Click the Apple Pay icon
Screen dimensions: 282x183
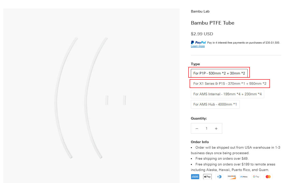click(x=207, y=176)
